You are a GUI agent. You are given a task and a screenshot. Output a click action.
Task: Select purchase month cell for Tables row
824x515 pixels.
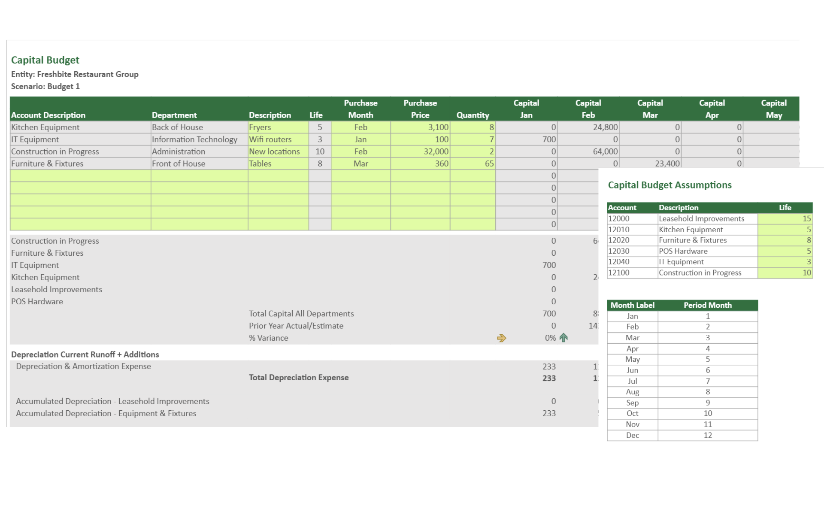tap(360, 164)
